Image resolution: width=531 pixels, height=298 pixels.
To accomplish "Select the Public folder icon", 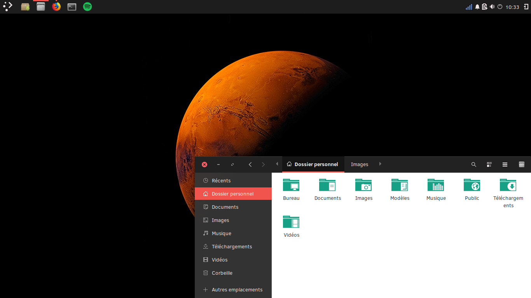I will pos(472,185).
